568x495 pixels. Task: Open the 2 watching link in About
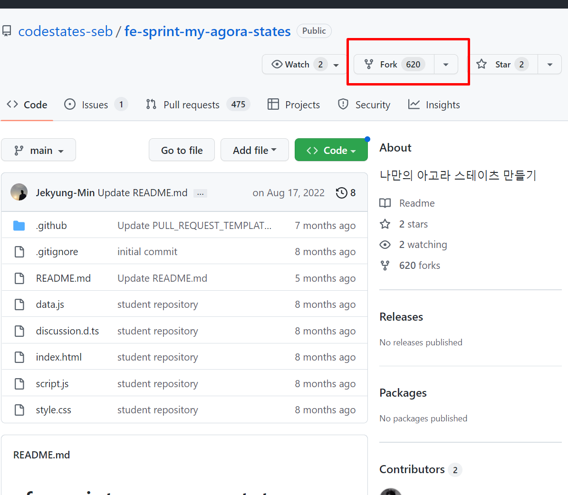(423, 245)
